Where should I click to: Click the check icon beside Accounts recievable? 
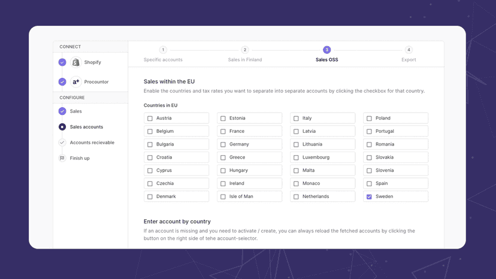pos(62,142)
